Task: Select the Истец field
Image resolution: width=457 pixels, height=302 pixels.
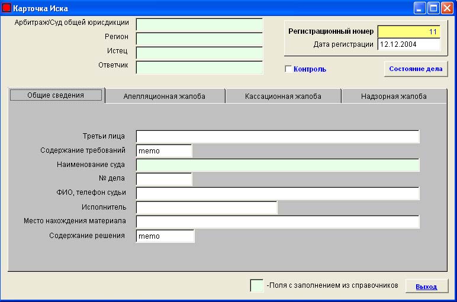Action: click(199, 53)
